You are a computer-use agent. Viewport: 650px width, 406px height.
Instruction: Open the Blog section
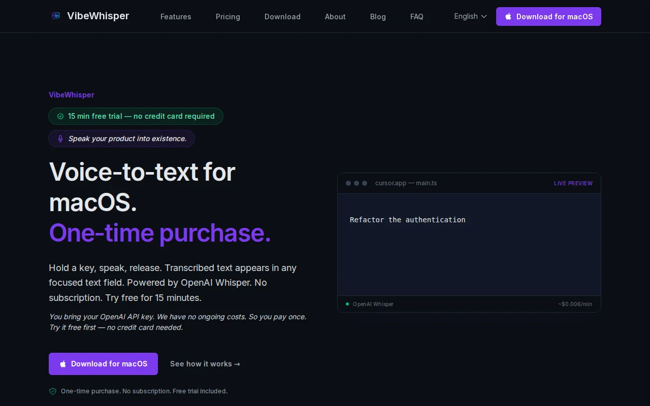pos(378,17)
